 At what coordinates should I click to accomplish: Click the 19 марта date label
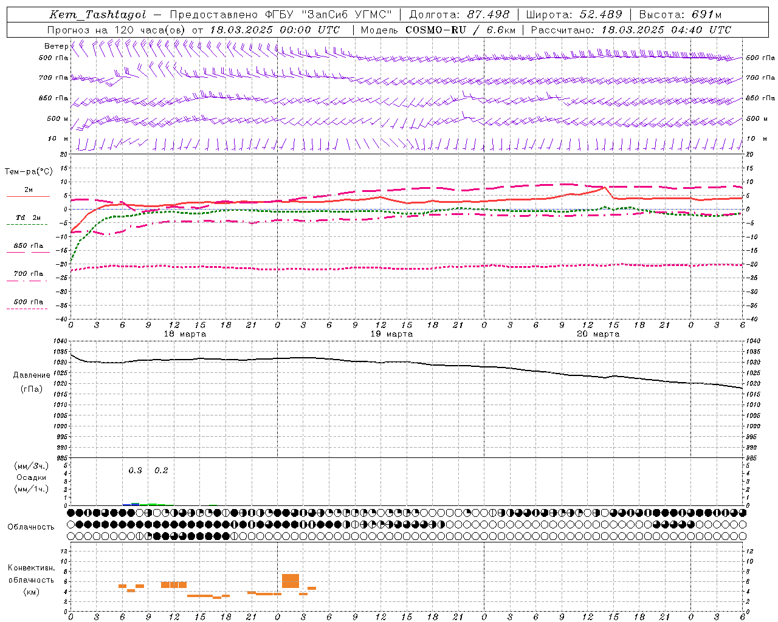pos(391,334)
